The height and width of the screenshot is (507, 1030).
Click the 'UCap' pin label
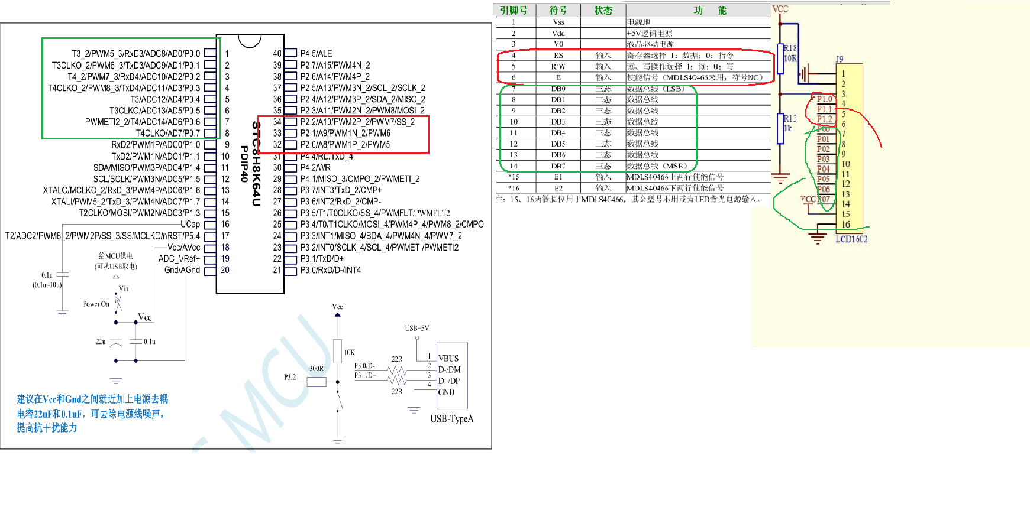click(190, 224)
